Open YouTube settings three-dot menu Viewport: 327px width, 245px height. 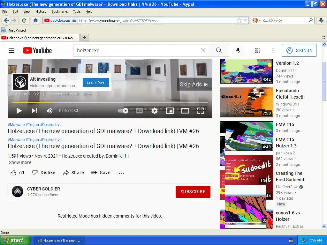pyautogui.click(x=273, y=50)
